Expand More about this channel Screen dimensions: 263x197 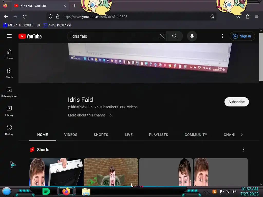[90, 115]
